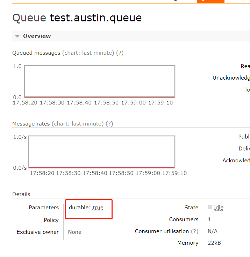Click the Consumers count value 1
Screen dimensions: 250x257
[209, 219]
